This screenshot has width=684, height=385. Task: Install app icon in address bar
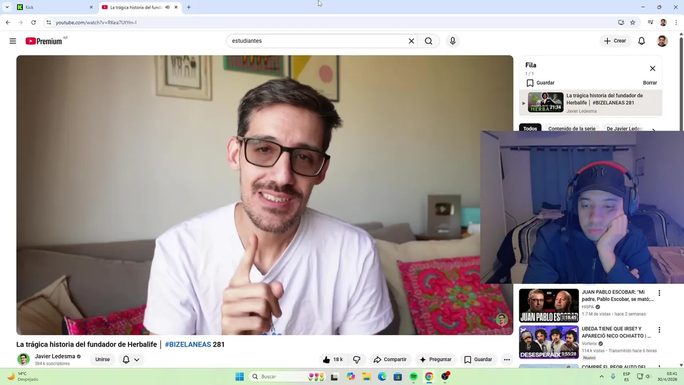(x=621, y=22)
